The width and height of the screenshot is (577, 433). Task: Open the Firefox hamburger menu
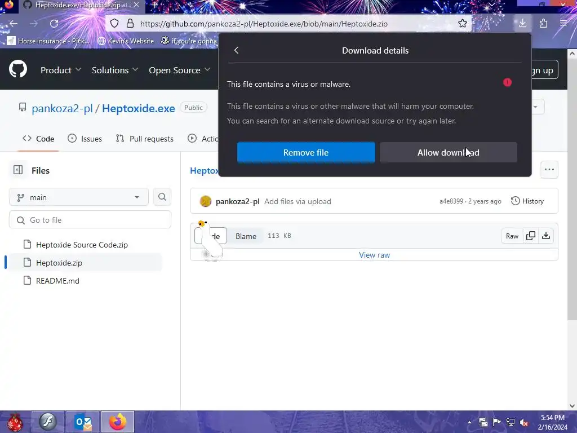pos(563,24)
